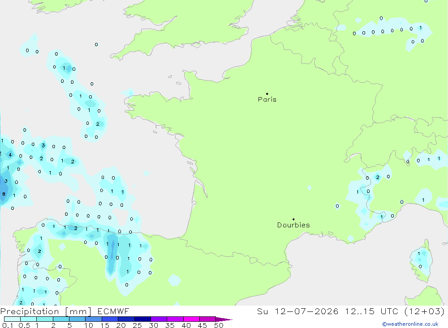Click the (12+03) forecast offset text
Screen dimensions: 448x328
click(424, 311)
